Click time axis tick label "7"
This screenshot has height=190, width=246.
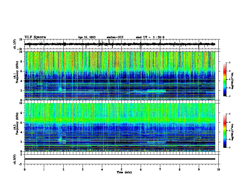pyautogui.click(x=160, y=170)
